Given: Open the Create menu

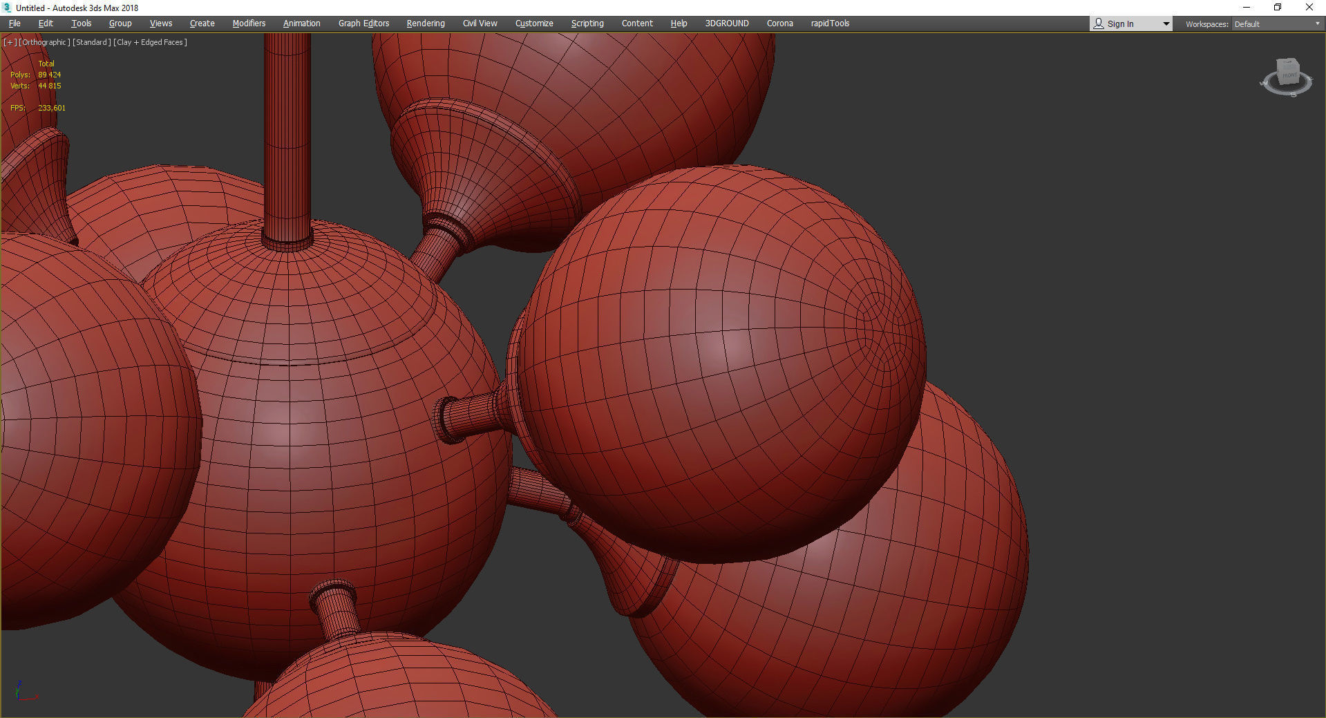Looking at the screenshot, I should [202, 23].
